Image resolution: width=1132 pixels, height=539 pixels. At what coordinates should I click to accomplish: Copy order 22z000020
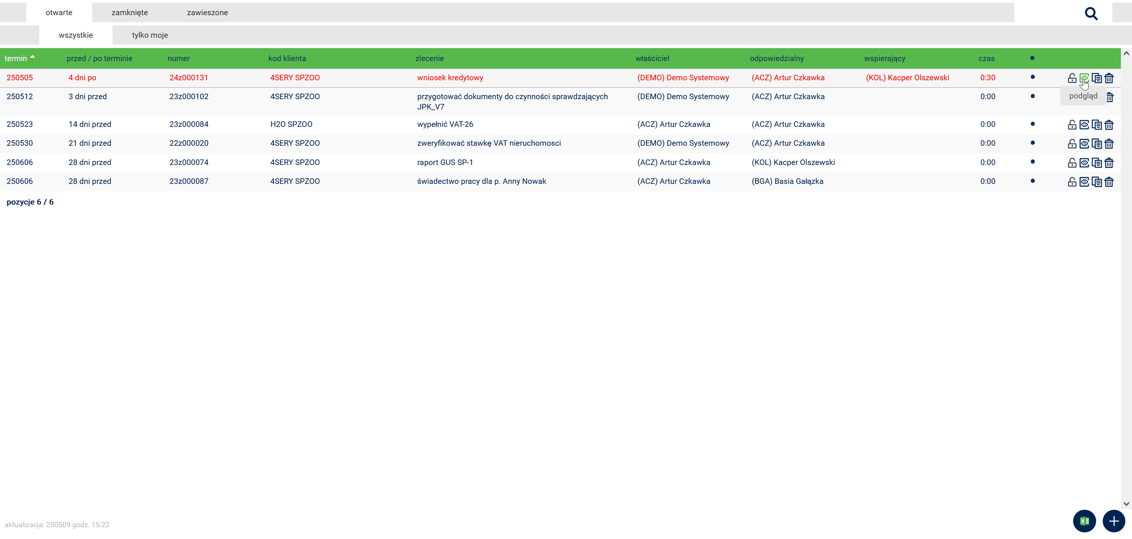[1096, 144]
